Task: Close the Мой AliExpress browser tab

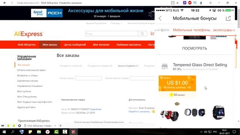Action: click(x=55, y=126)
